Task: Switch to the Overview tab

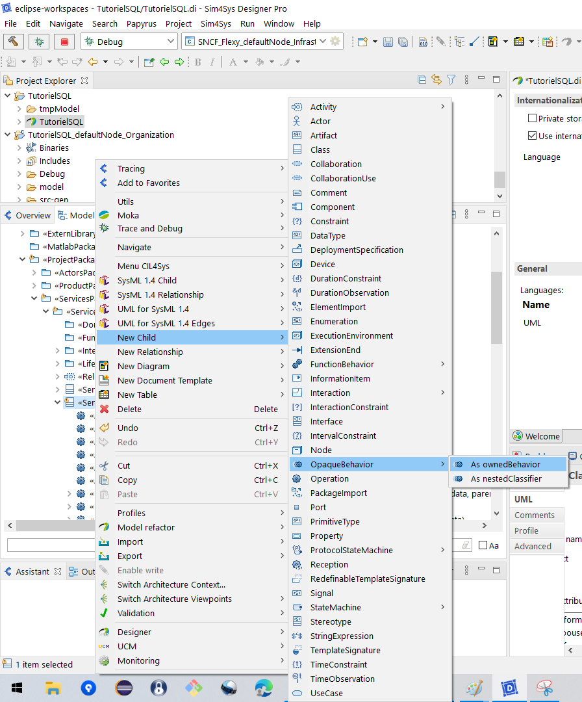Action: click(28, 215)
